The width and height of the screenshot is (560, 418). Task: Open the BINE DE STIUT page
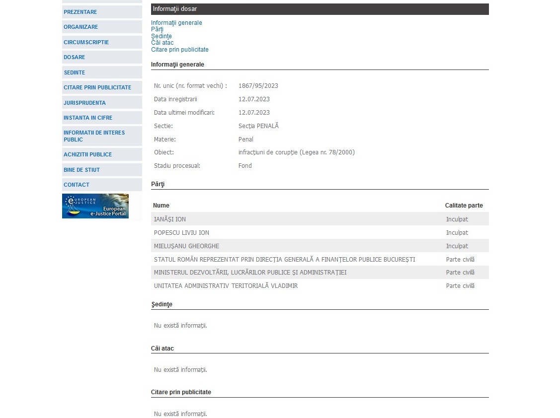pyautogui.click(x=82, y=170)
